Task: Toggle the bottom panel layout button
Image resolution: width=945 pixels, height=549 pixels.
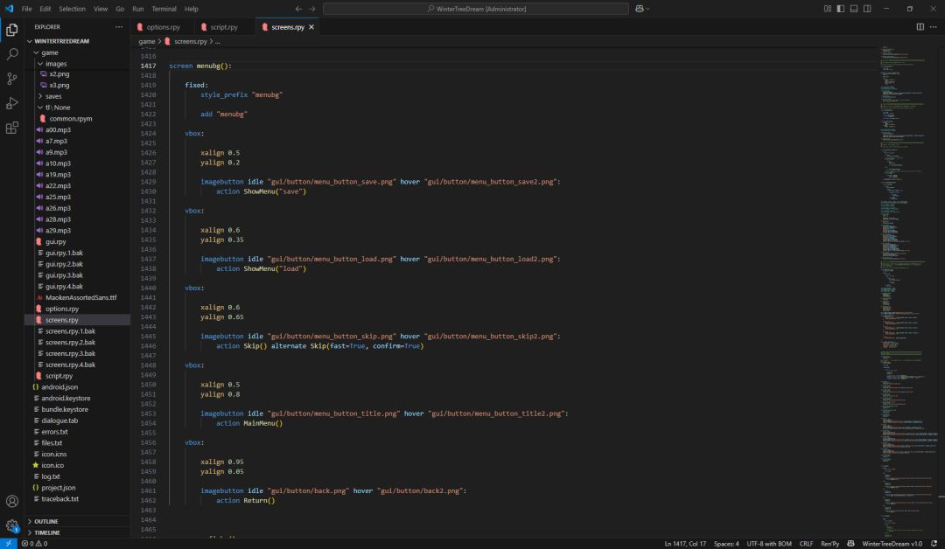Action: coord(854,9)
